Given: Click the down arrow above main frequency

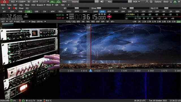Looking at the screenshot, I should click(x=102, y=14).
